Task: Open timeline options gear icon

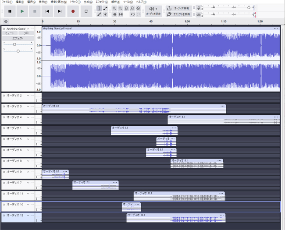Action: coord(6,21)
